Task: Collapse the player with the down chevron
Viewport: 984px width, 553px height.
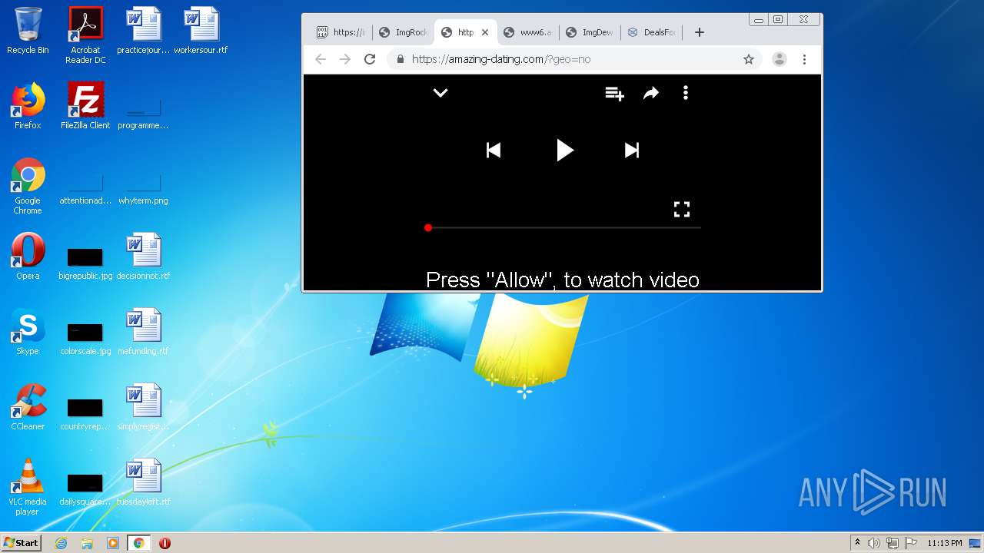Action: [440, 93]
